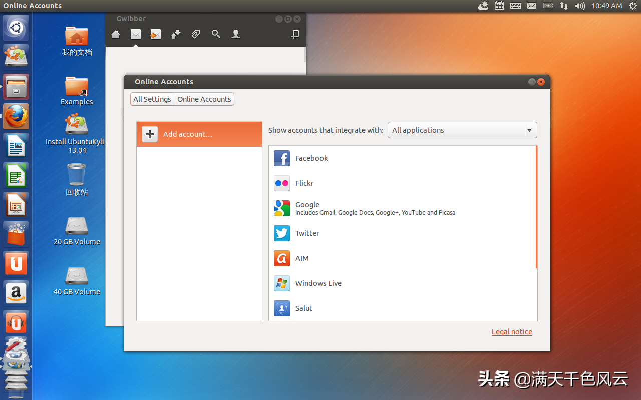Close the Gwibber window
This screenshot has width=641, height=400.
tap(297, 19)
